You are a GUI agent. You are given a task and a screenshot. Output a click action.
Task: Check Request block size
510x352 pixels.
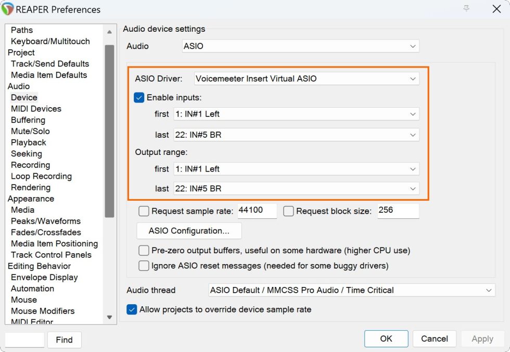point(288,211)
